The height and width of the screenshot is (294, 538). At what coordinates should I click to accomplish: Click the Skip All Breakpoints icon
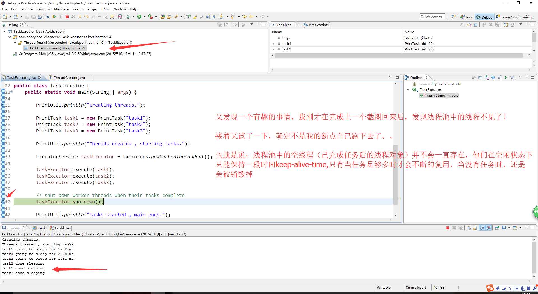click(x=48, y=17)
